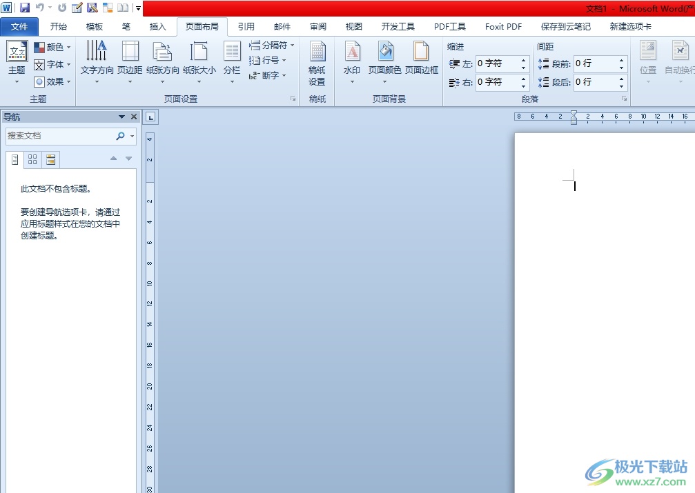The width and height of the screenshot is (695, 493).
Task: Switch to Foxit PDF tab
Action: [503, 27]
